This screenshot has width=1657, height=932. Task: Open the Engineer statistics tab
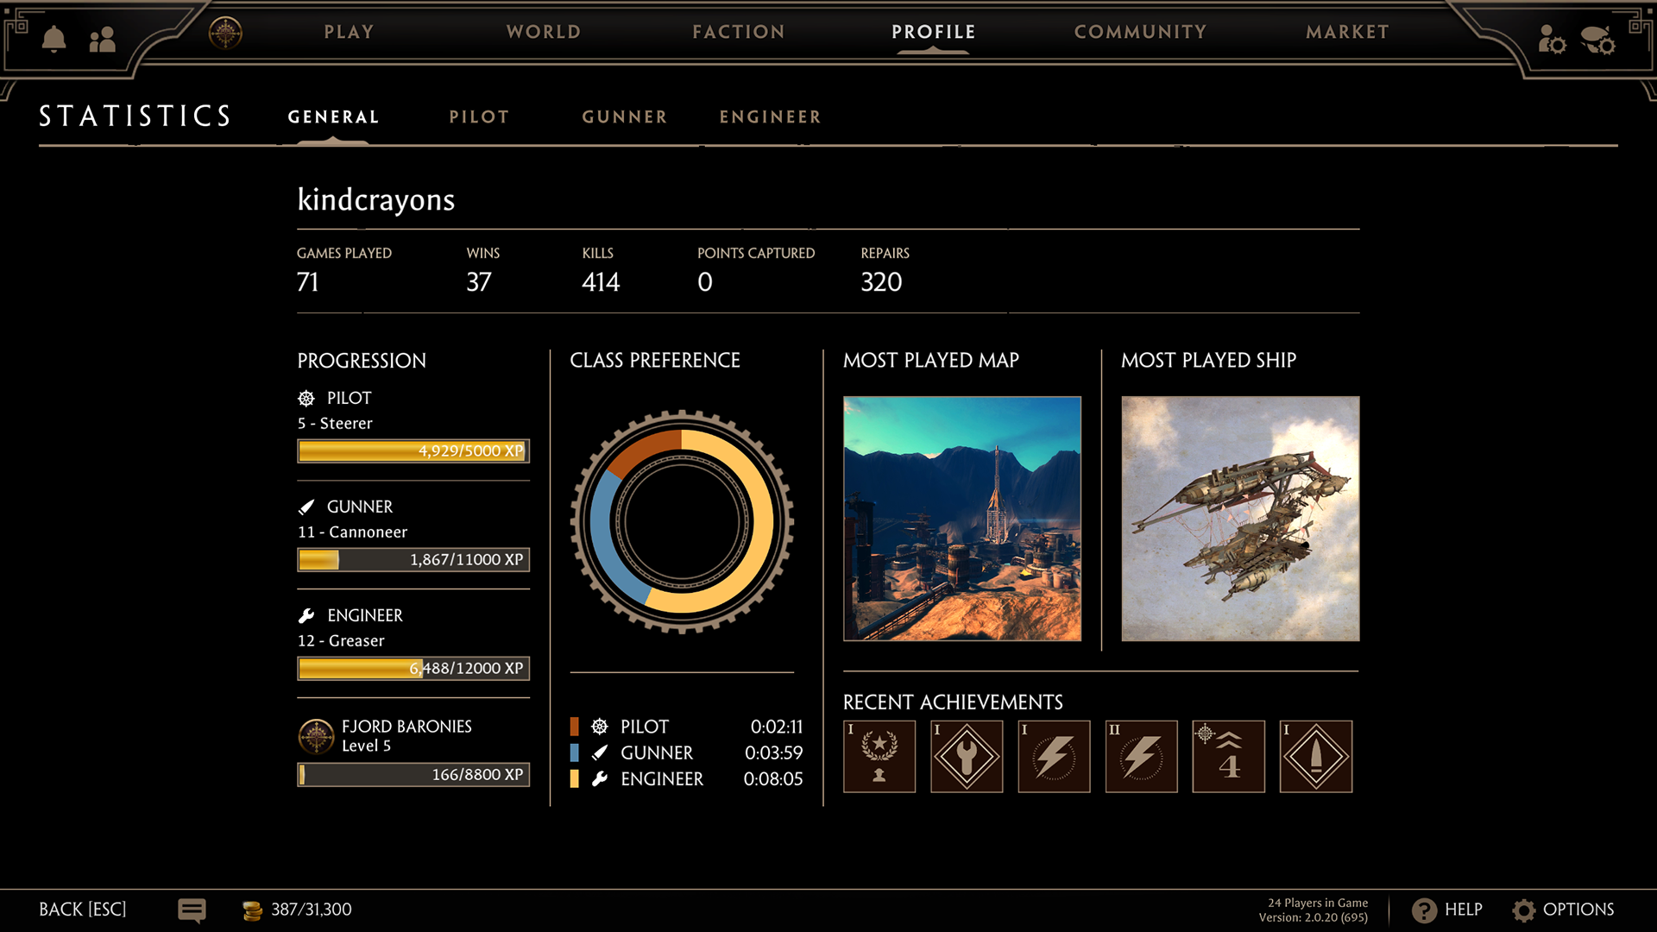pos(770,116)
